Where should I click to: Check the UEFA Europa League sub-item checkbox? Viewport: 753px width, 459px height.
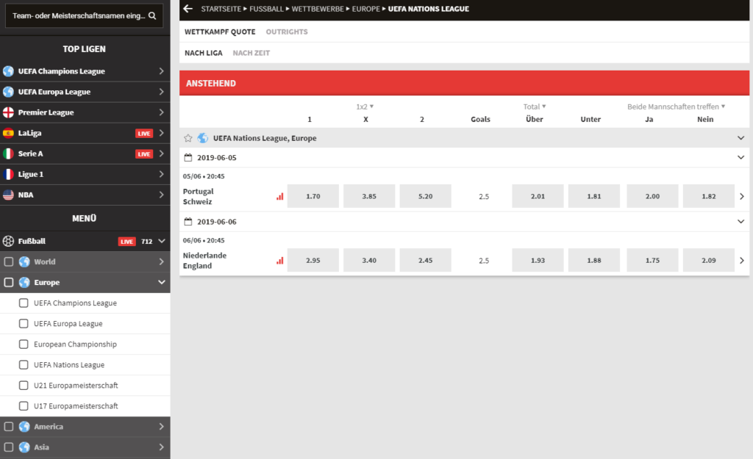24,324
